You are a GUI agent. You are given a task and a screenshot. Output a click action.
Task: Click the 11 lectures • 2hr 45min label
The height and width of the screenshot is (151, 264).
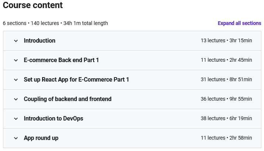pos(226,60)
